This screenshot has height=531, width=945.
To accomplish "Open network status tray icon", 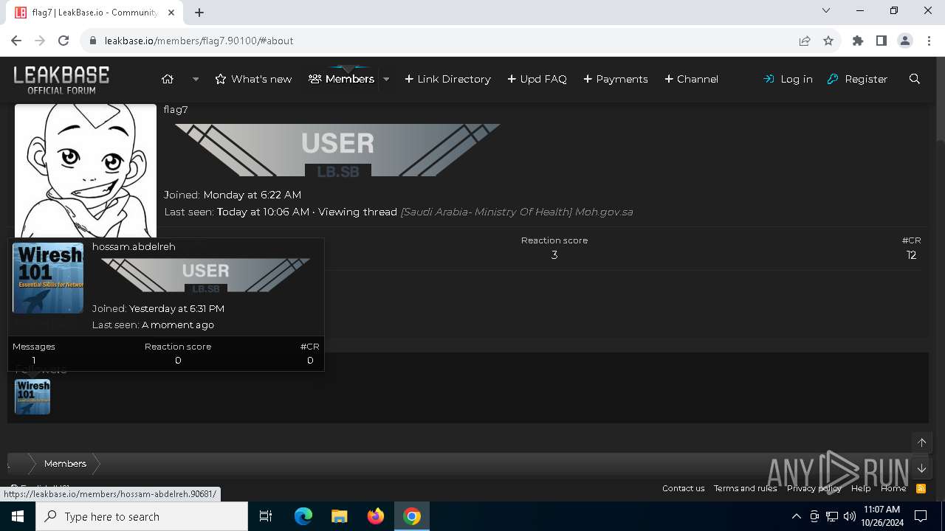I will (x=831, y=516).
